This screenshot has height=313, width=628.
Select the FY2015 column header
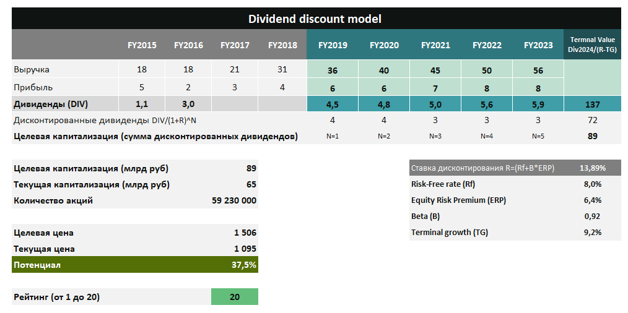(142, 45)
